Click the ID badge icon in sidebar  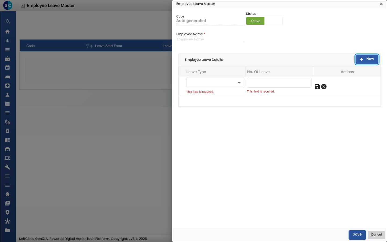8,59
